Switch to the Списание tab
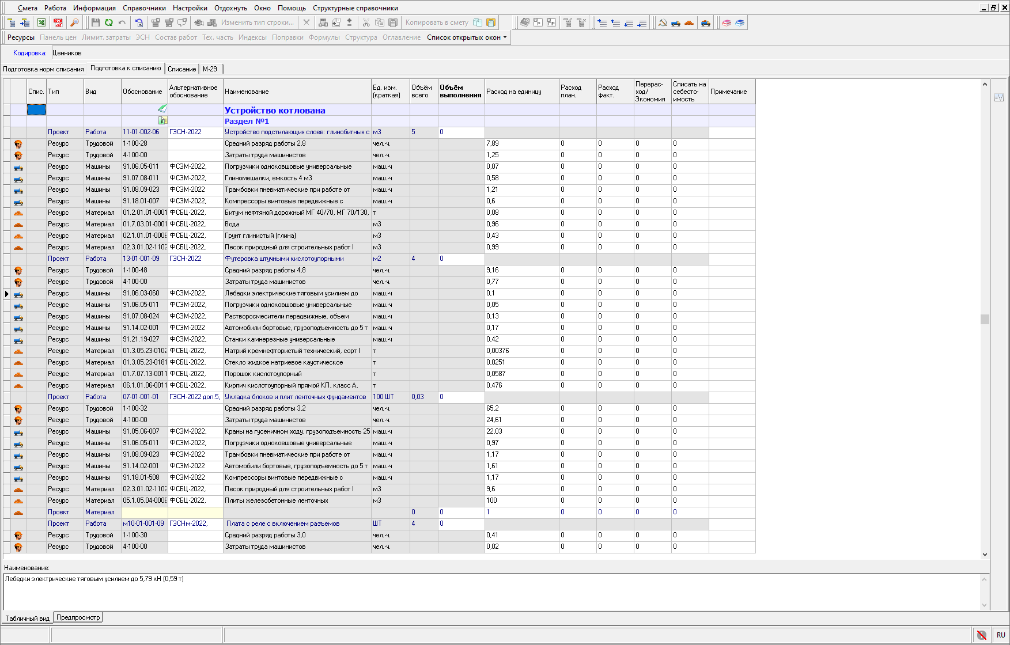Image resolution: width=1010 pixels, height=645 pixels. coord(181,69)
